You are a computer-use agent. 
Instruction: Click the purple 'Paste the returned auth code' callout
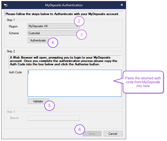(143, 82)
